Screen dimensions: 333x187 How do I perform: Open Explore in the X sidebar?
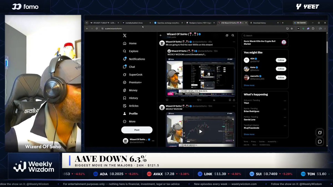(x=130, y=51)
